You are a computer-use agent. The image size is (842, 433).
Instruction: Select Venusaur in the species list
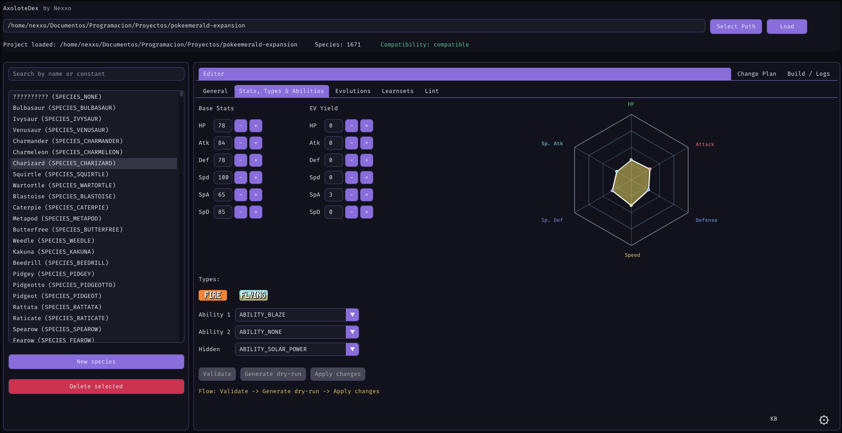point(94,130)
